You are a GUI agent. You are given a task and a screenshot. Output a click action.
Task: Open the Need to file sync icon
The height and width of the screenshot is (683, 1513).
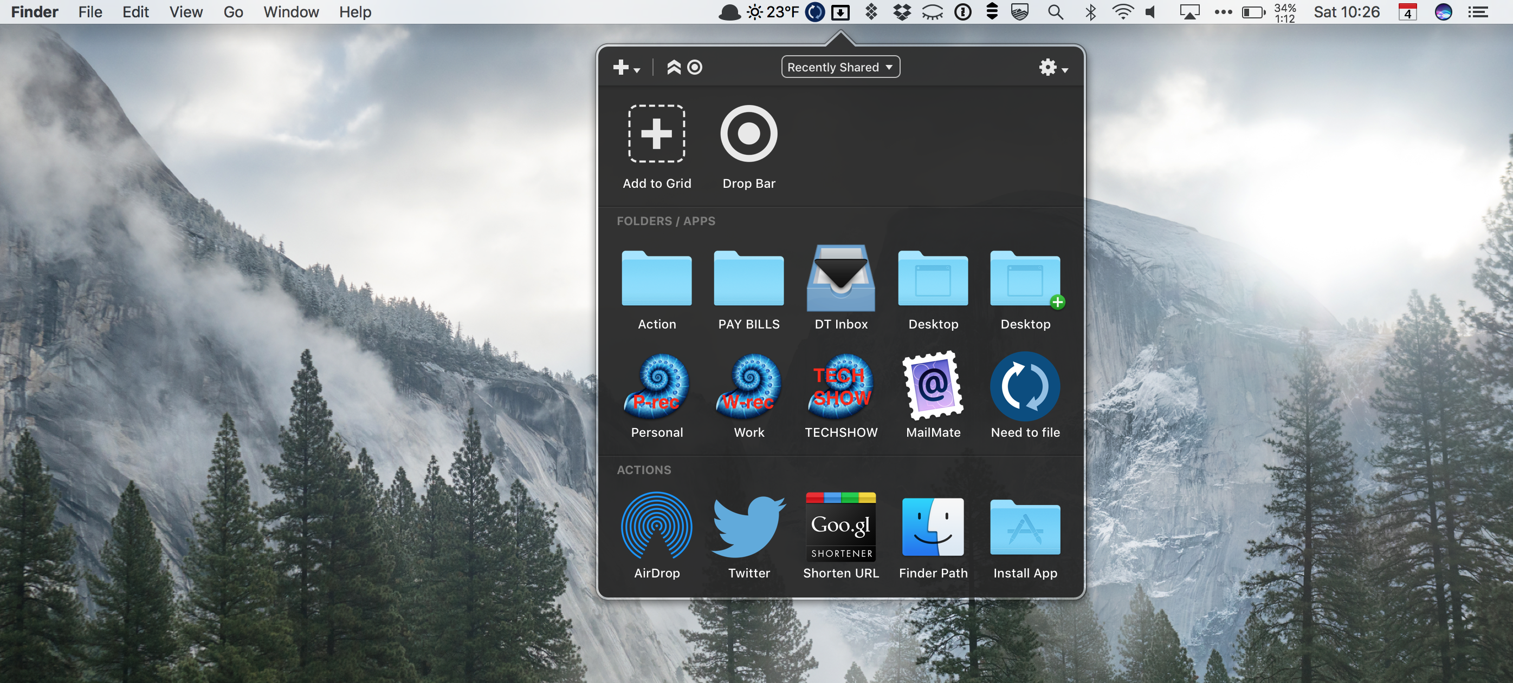point(1025,385)
